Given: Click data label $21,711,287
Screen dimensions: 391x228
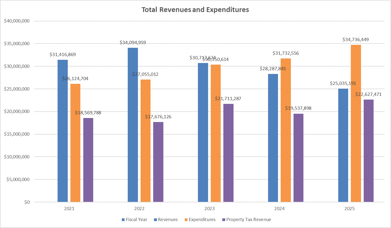Looking at the screenshot, I should (x=228, y=99).
